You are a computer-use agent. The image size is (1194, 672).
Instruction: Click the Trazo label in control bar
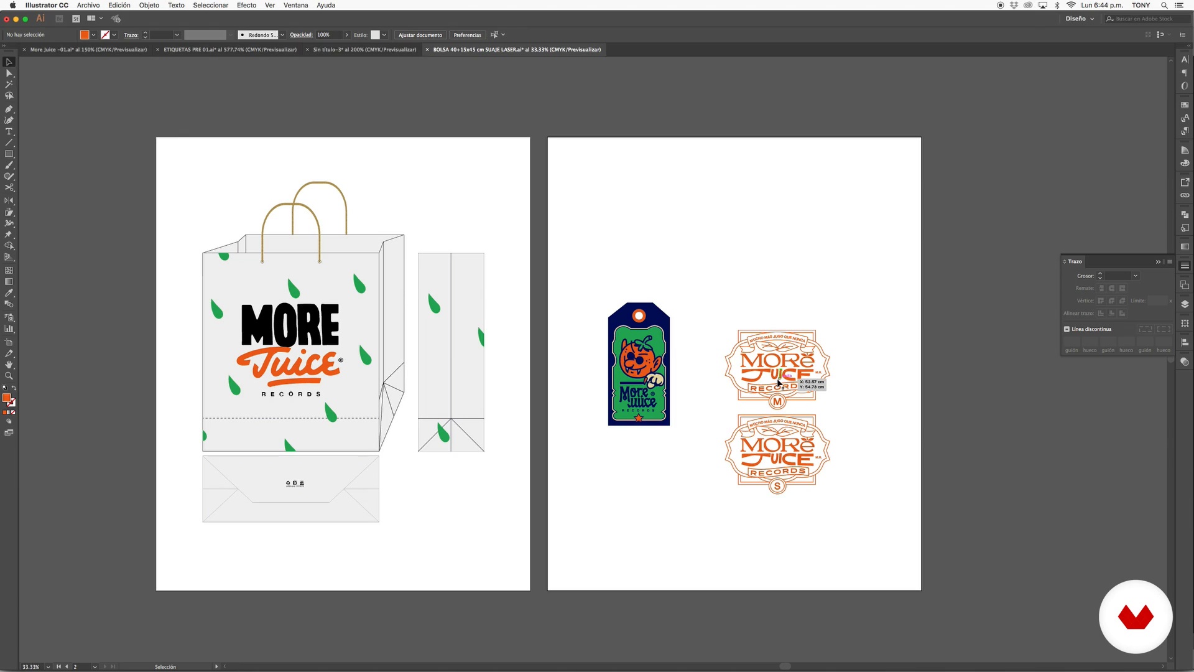(x=131, y=35)
